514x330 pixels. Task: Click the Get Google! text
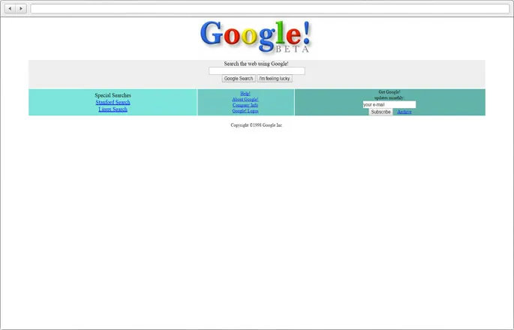pos(389,92)
